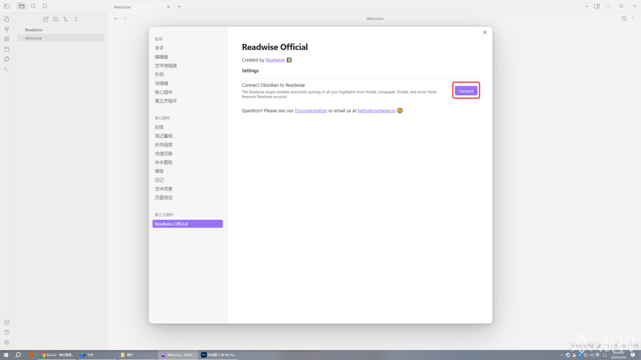Open the command palette ribbon icon
This screenshot has height=360, width=641.
tap(7, 69)
